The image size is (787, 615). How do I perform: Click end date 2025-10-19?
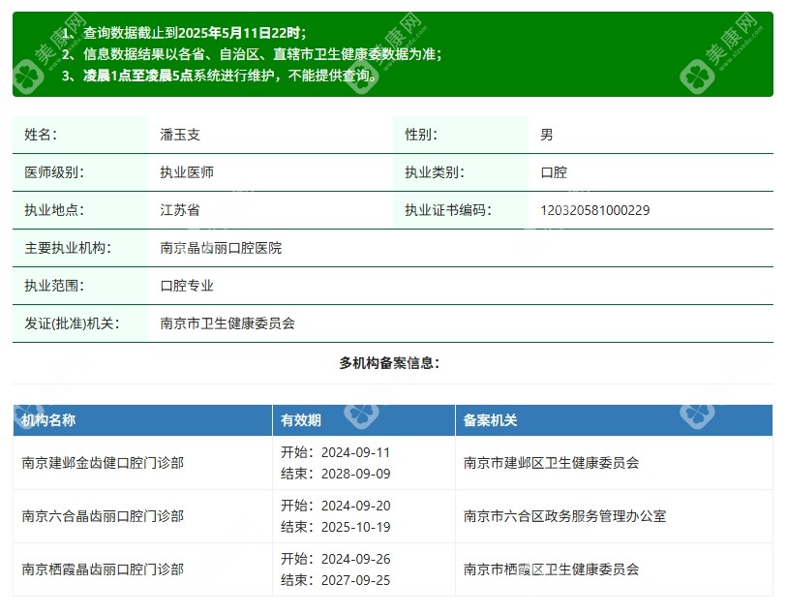point(355,527)
